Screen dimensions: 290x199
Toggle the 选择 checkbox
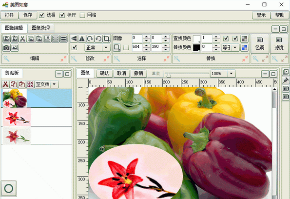point(42,15)
